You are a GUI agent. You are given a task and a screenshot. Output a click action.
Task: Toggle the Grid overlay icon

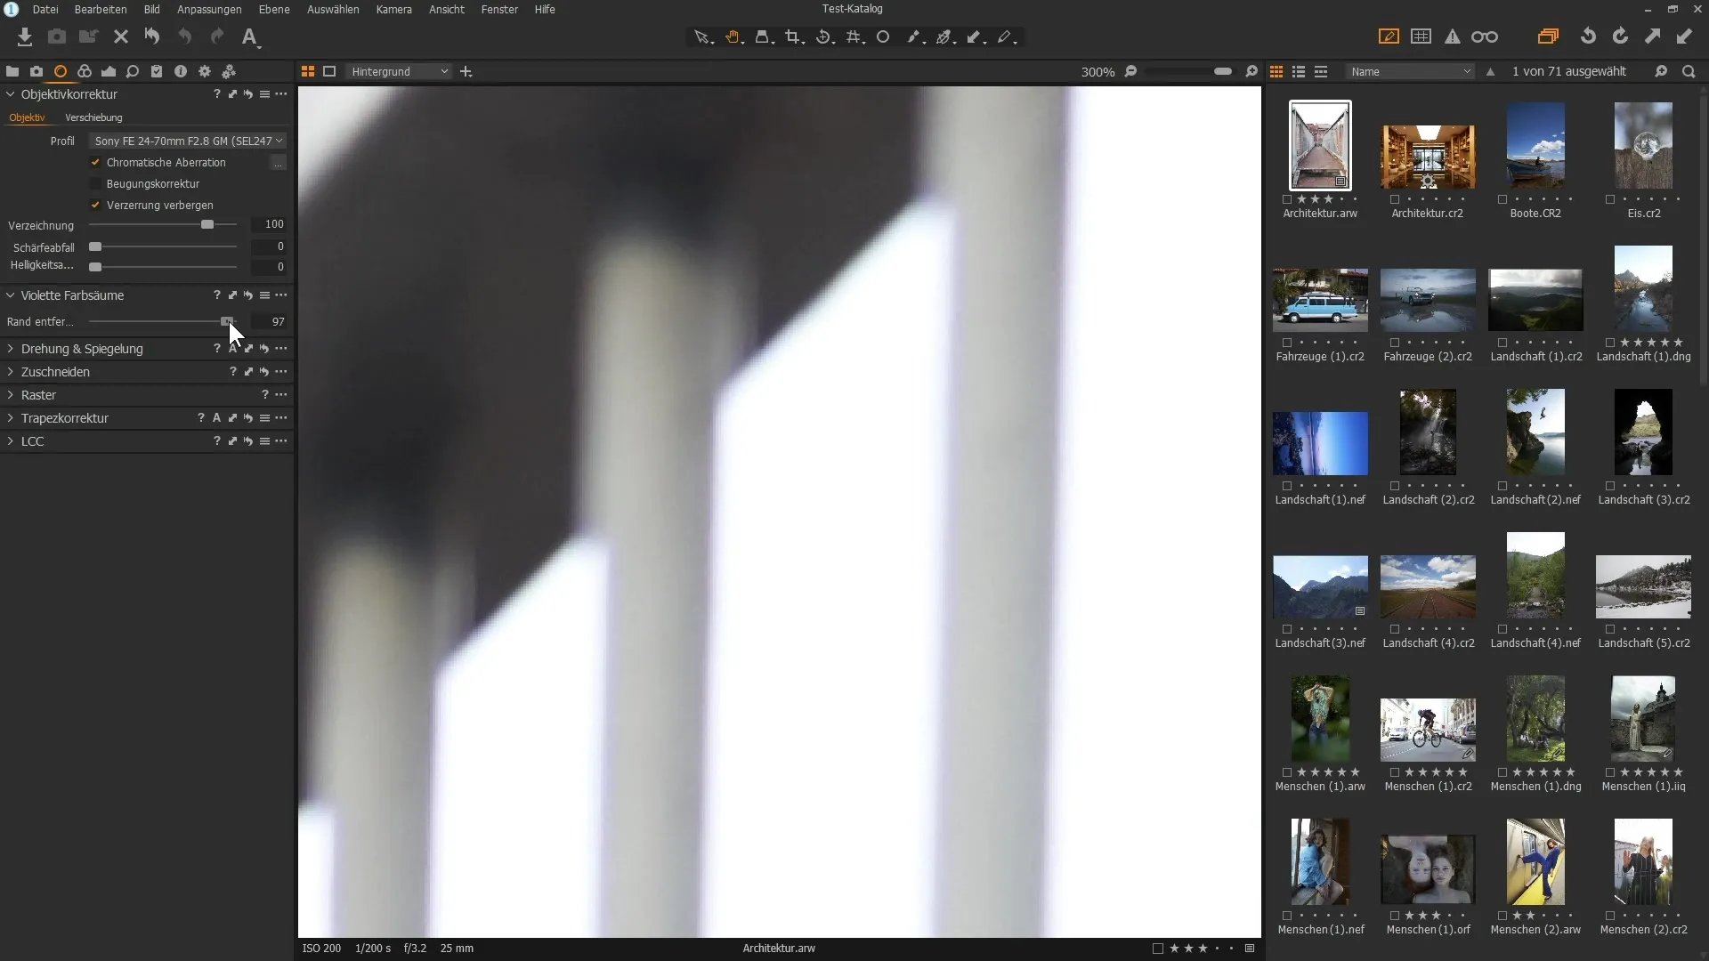coord(1421,36)
